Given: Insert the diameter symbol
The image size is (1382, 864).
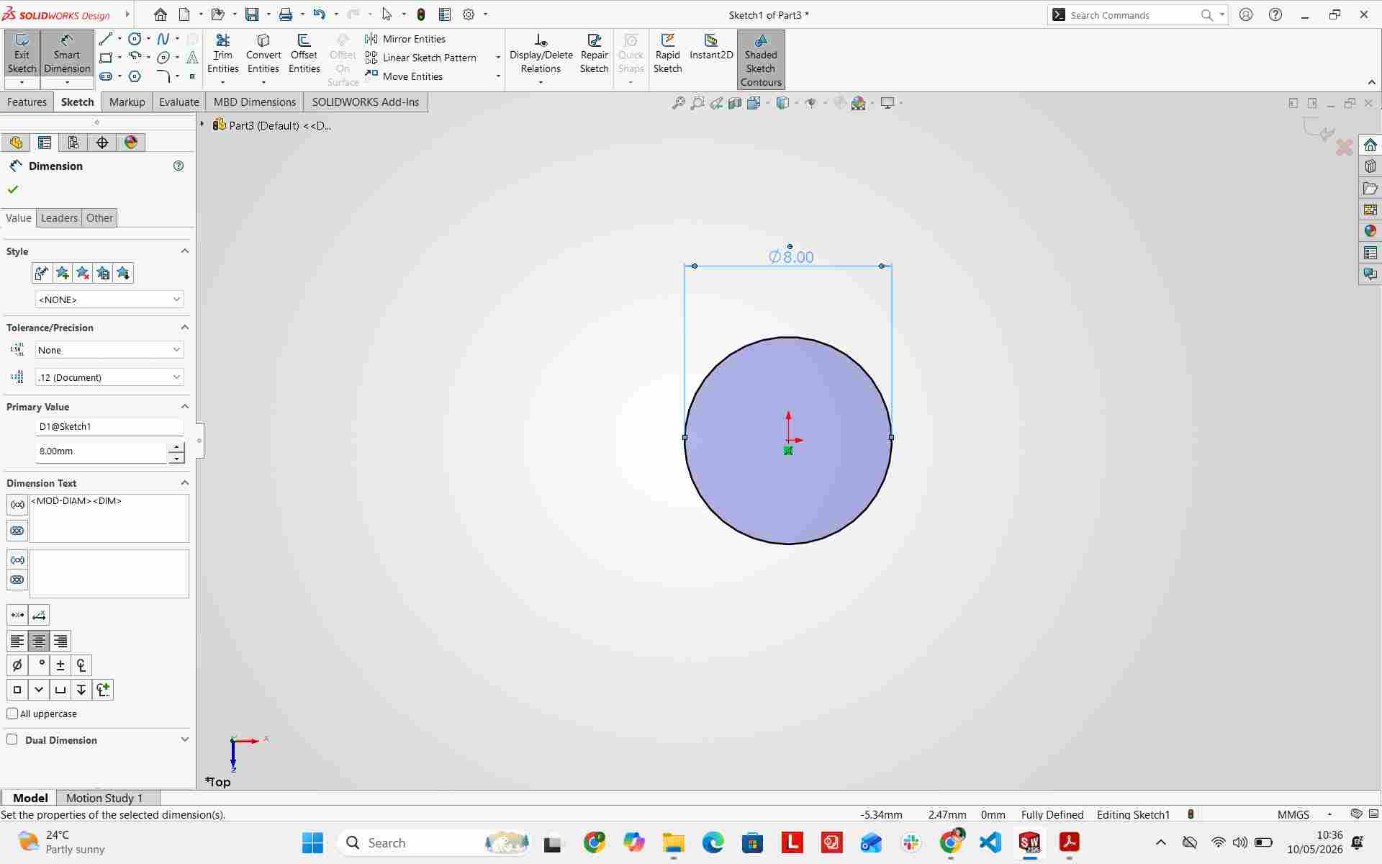Looking at the screenshot, I should (x=17, y=665).
